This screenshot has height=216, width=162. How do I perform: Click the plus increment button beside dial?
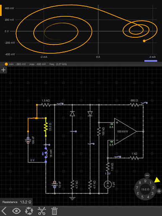[159, 191]
